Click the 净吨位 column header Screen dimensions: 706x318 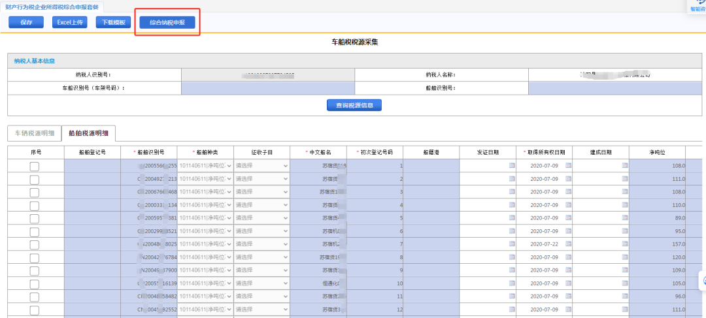pos(657,152)
